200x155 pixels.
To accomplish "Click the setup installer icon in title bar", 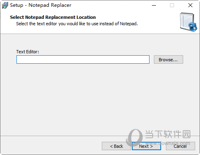I will pos(5,5).
